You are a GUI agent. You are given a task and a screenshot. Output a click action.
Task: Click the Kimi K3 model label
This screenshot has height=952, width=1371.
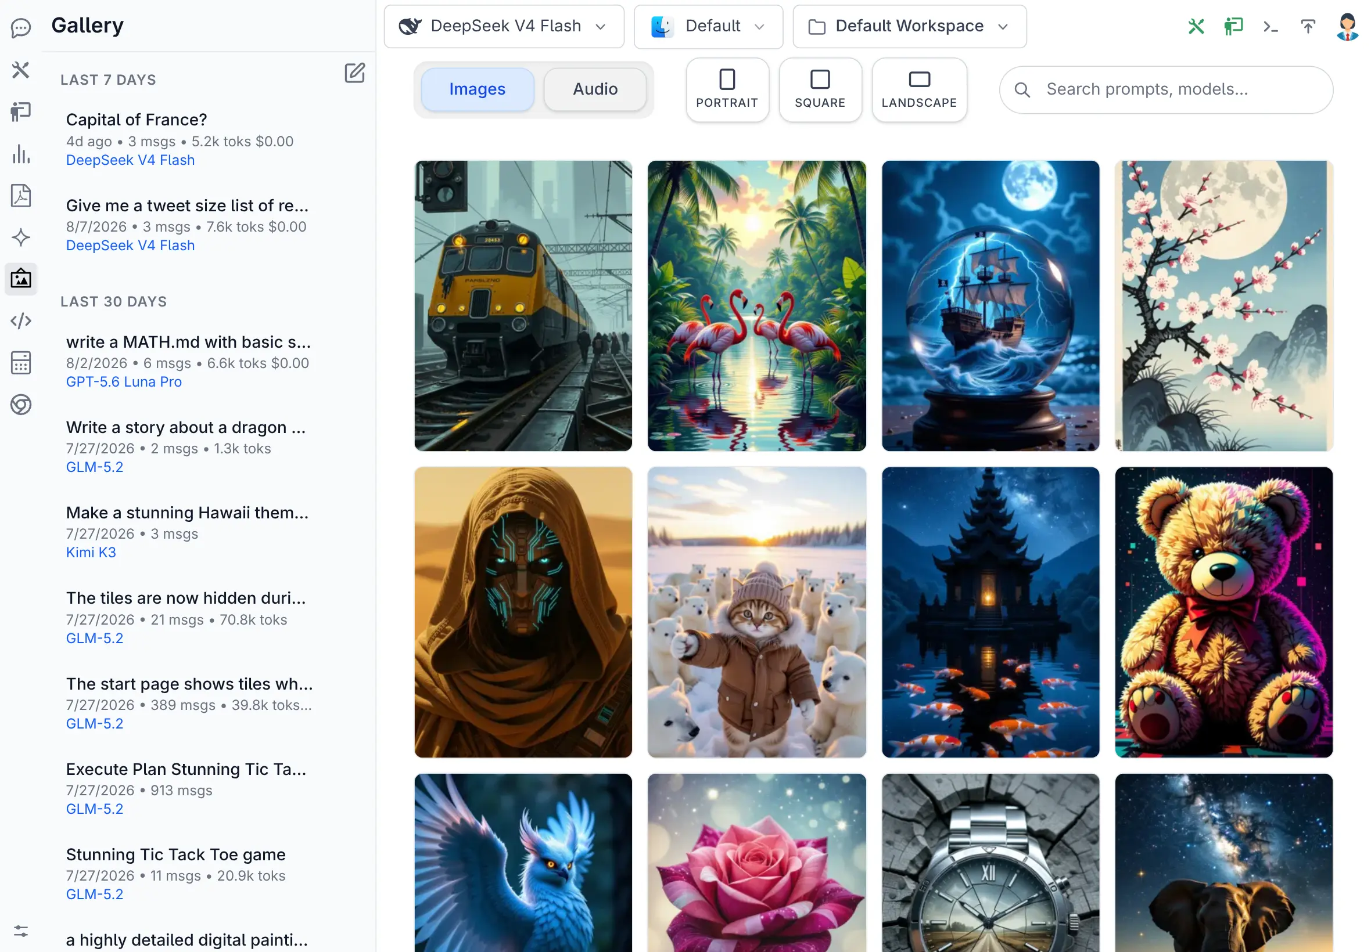91,553
